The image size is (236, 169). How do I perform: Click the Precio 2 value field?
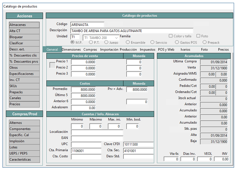tap(84, 68)
